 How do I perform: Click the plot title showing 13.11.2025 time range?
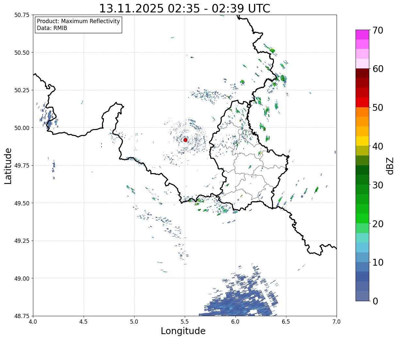(184, 8)
